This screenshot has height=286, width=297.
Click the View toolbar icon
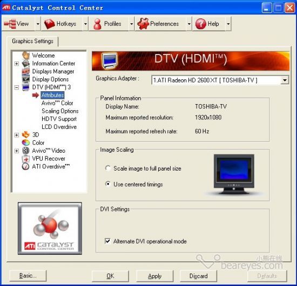pyautogui.click(x=10, y=24)
